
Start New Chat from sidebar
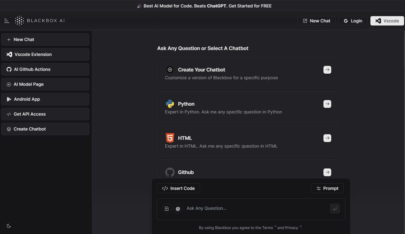click(45, 39)
